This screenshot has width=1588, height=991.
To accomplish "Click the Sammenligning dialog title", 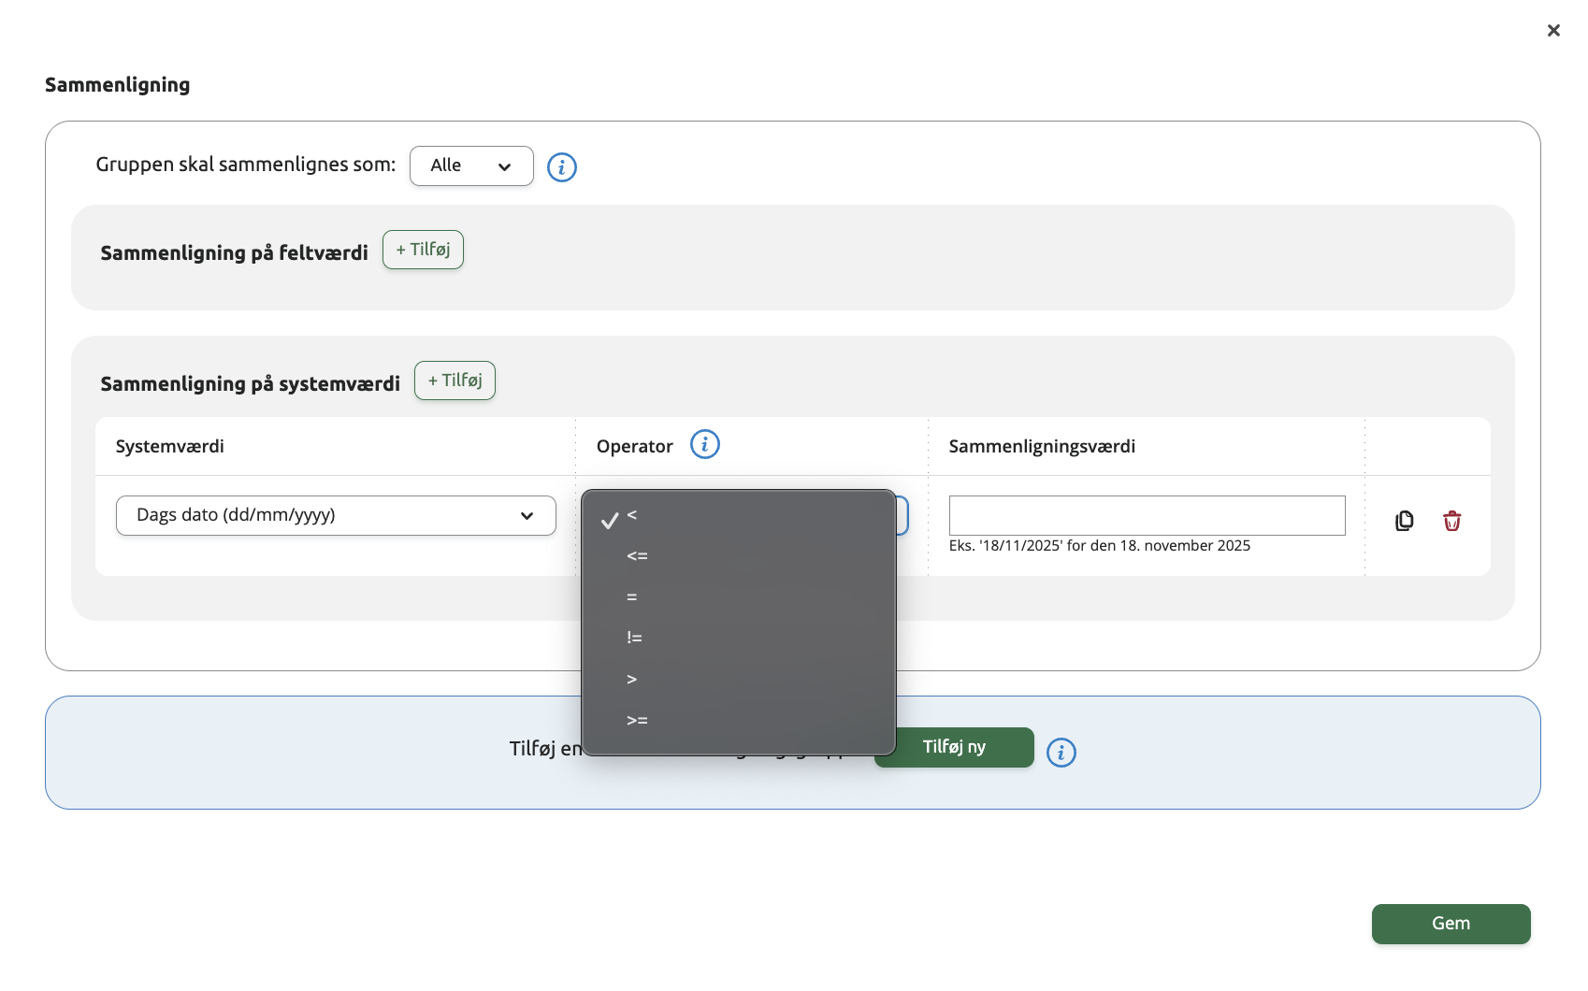I will tap(118, 85).
